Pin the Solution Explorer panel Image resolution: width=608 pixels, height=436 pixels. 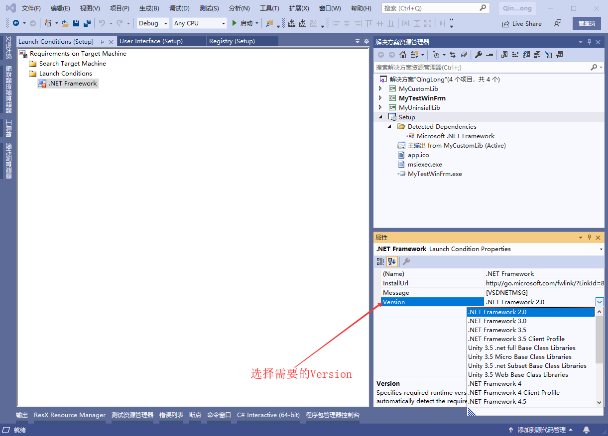590,42
